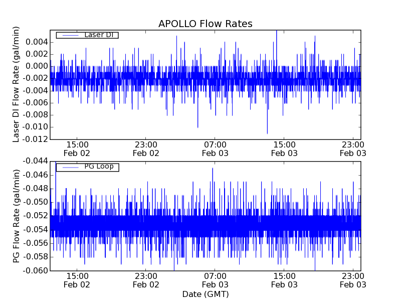Screen dimensions: 401x301
Task: Click bottom chart's 15:00 Feb 02 label
Action: (77, 280)
